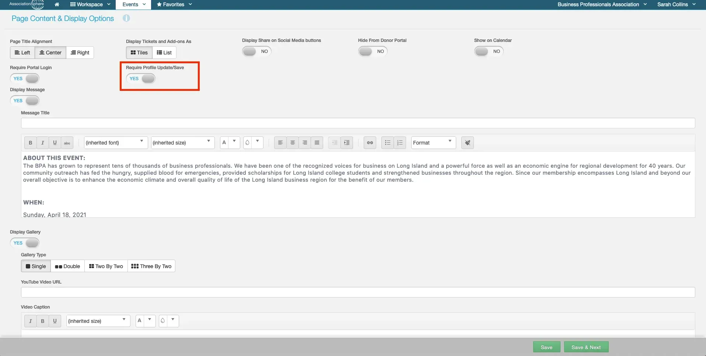Apply underline in video caption editor
Image resolution: width=706 pixels, height=356 pixels.
point(55,321)
